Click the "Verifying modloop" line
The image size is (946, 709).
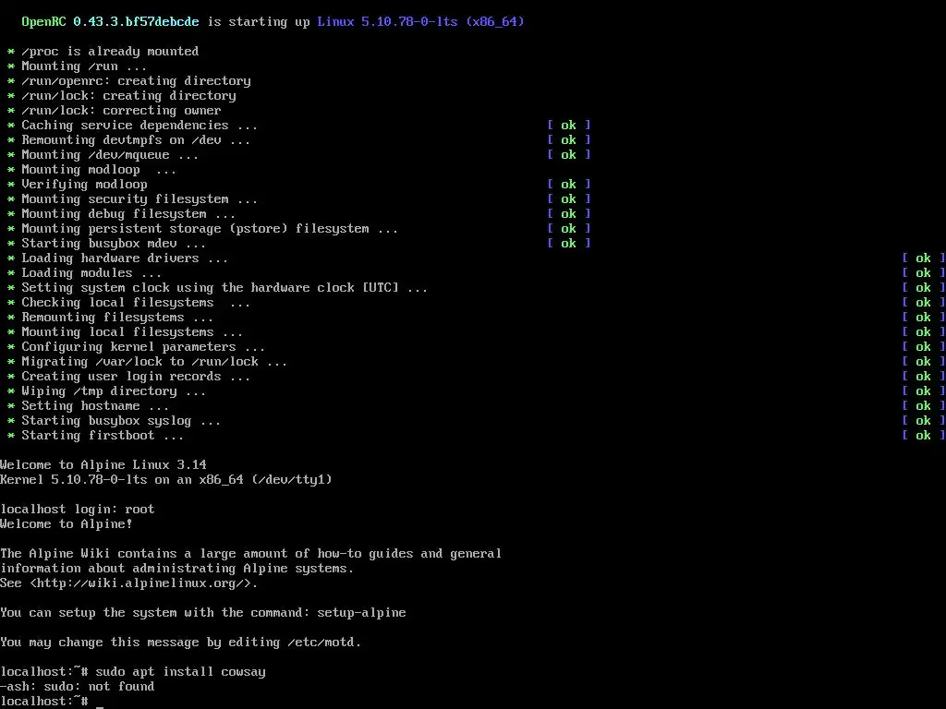pyautogui.click(x=84, y=185)
